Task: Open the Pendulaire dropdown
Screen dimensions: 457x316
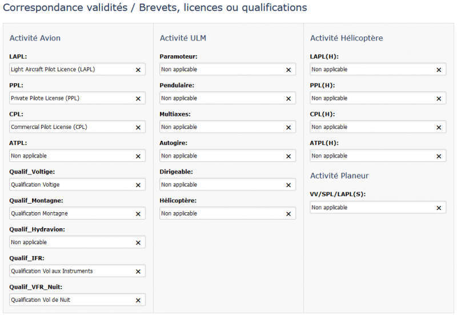Action: pos(220,98)
